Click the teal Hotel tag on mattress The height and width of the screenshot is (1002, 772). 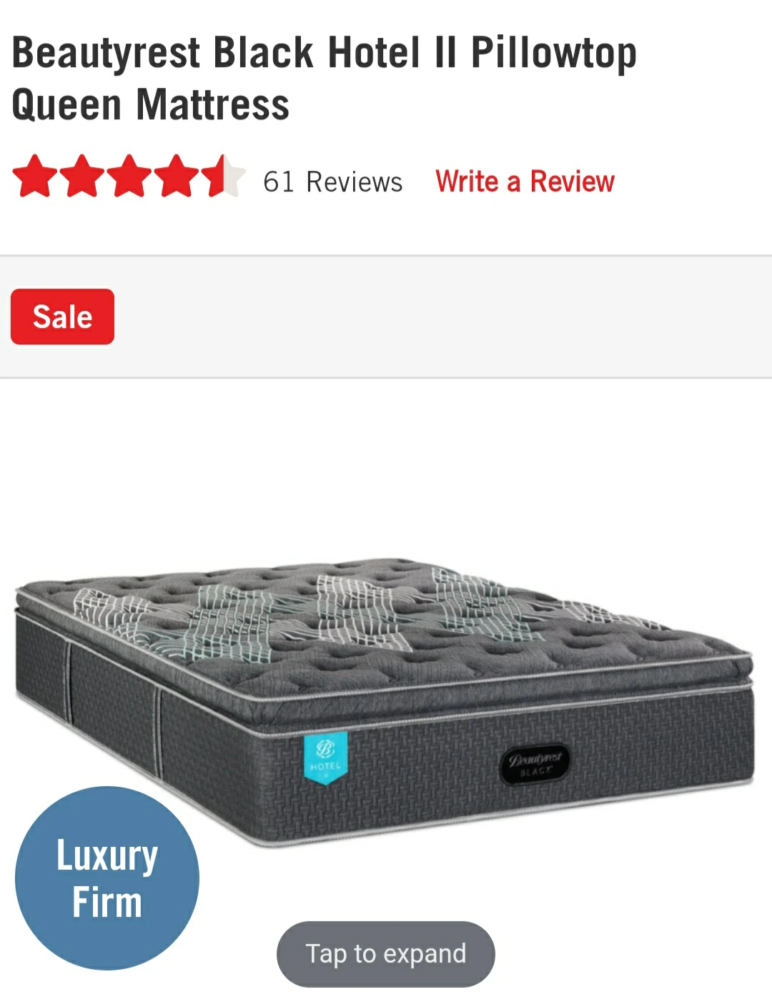[x=325, y=758]
